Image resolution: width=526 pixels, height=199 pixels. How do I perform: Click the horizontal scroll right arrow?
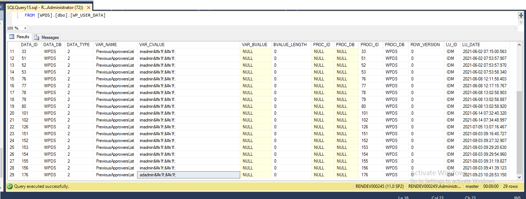(x=515, y=28)
